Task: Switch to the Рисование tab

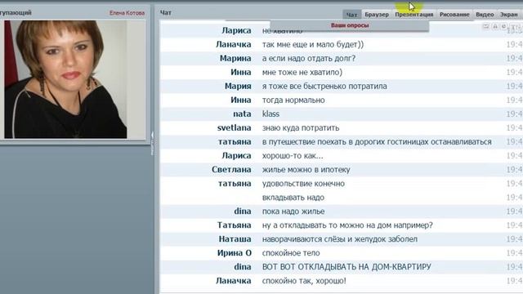Action: click(454, 15)
